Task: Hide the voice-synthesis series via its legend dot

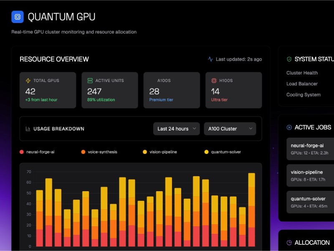Action: point(83,152)
